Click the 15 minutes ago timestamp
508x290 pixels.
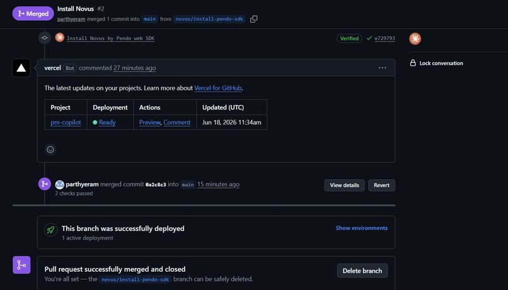pos(218,184)
